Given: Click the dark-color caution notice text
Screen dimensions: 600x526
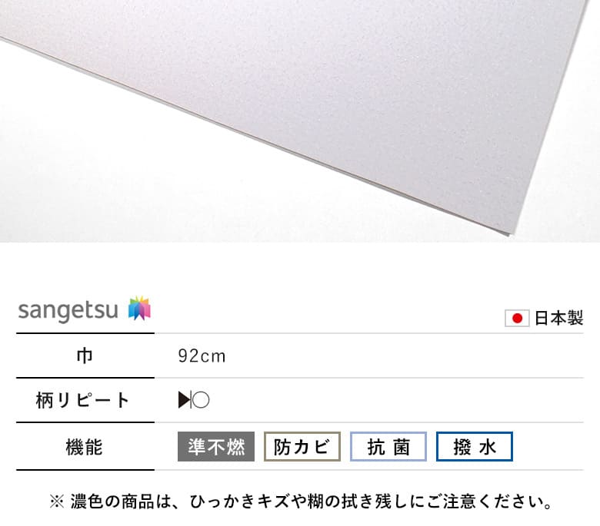Looking at the screenshot, I should pyautogui.click(x=300, y=501).
